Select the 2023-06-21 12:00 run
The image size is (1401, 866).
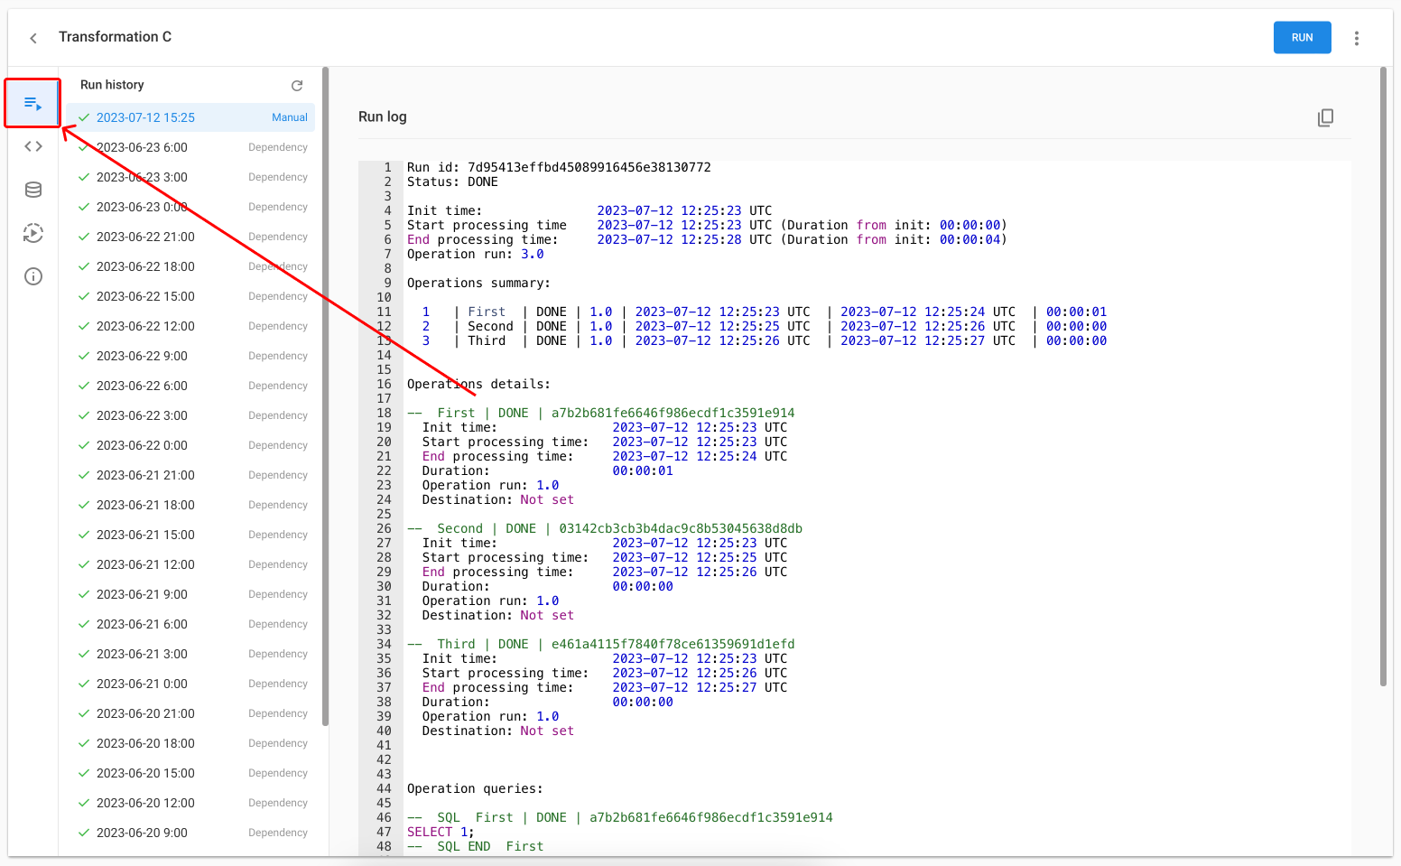[x=190, y=564]
